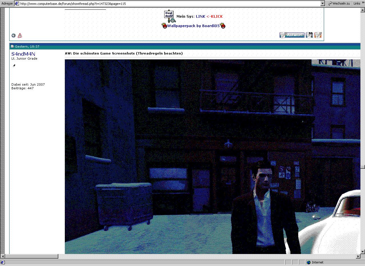The width and height of the screenshot is (365, 266).
Task: Click the Internet zone globe icon
Action: point(308,262)
